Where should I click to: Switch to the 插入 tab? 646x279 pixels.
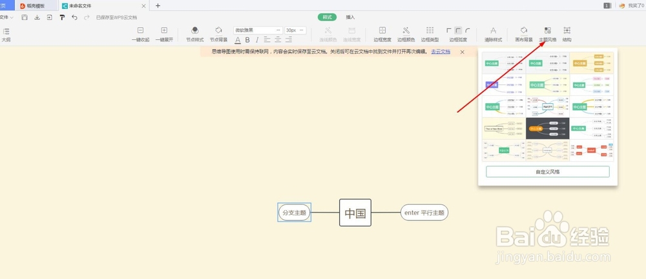tap(350, 17)
